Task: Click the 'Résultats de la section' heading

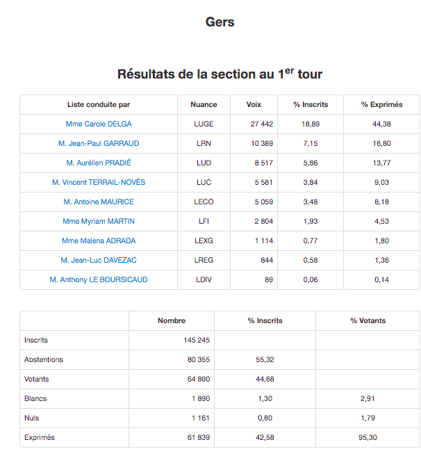Action: 220,74
